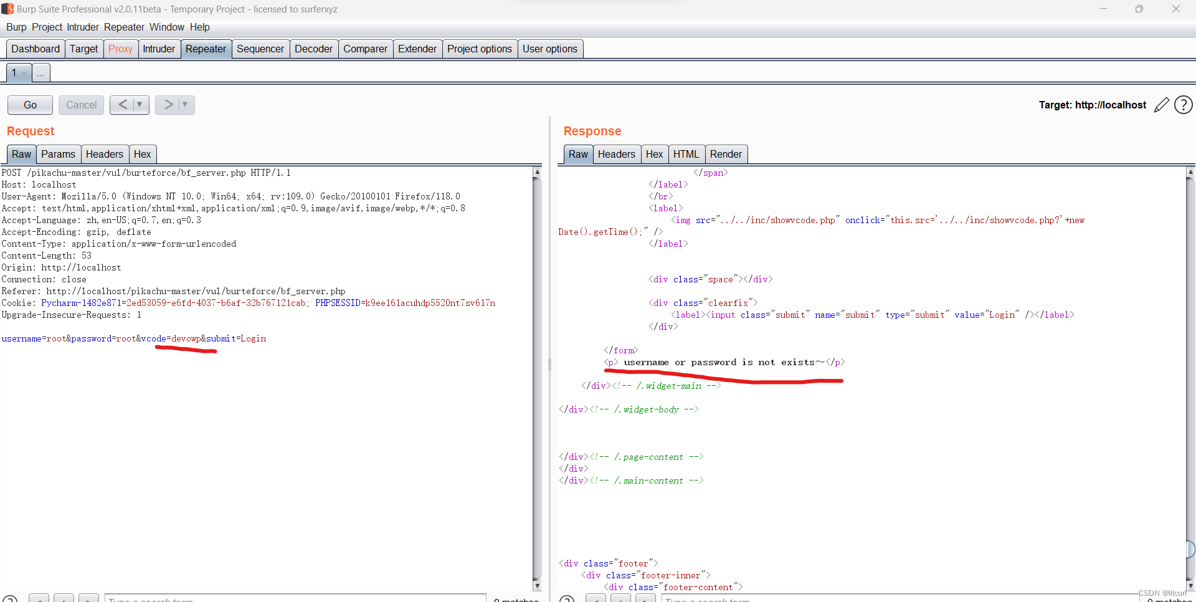
Task: Click the '...' new repeater tab
Action: [x=40, y=74]
